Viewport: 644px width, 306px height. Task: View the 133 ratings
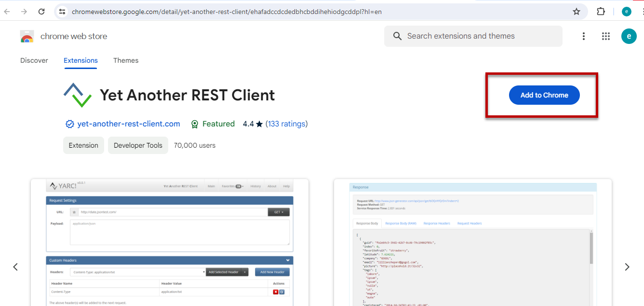point(287,124)
